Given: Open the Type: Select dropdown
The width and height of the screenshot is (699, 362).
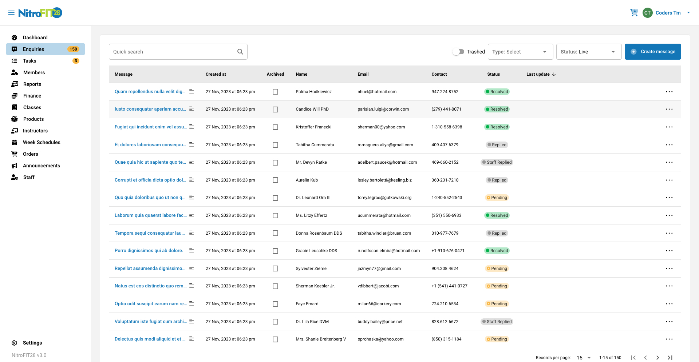Looking at the screenshot, I should (x=520, y=52).
